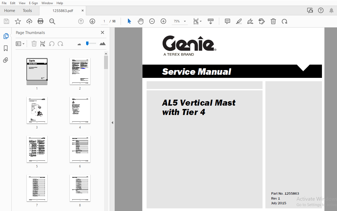Go to next page arrow

click(x=92, y=21)
